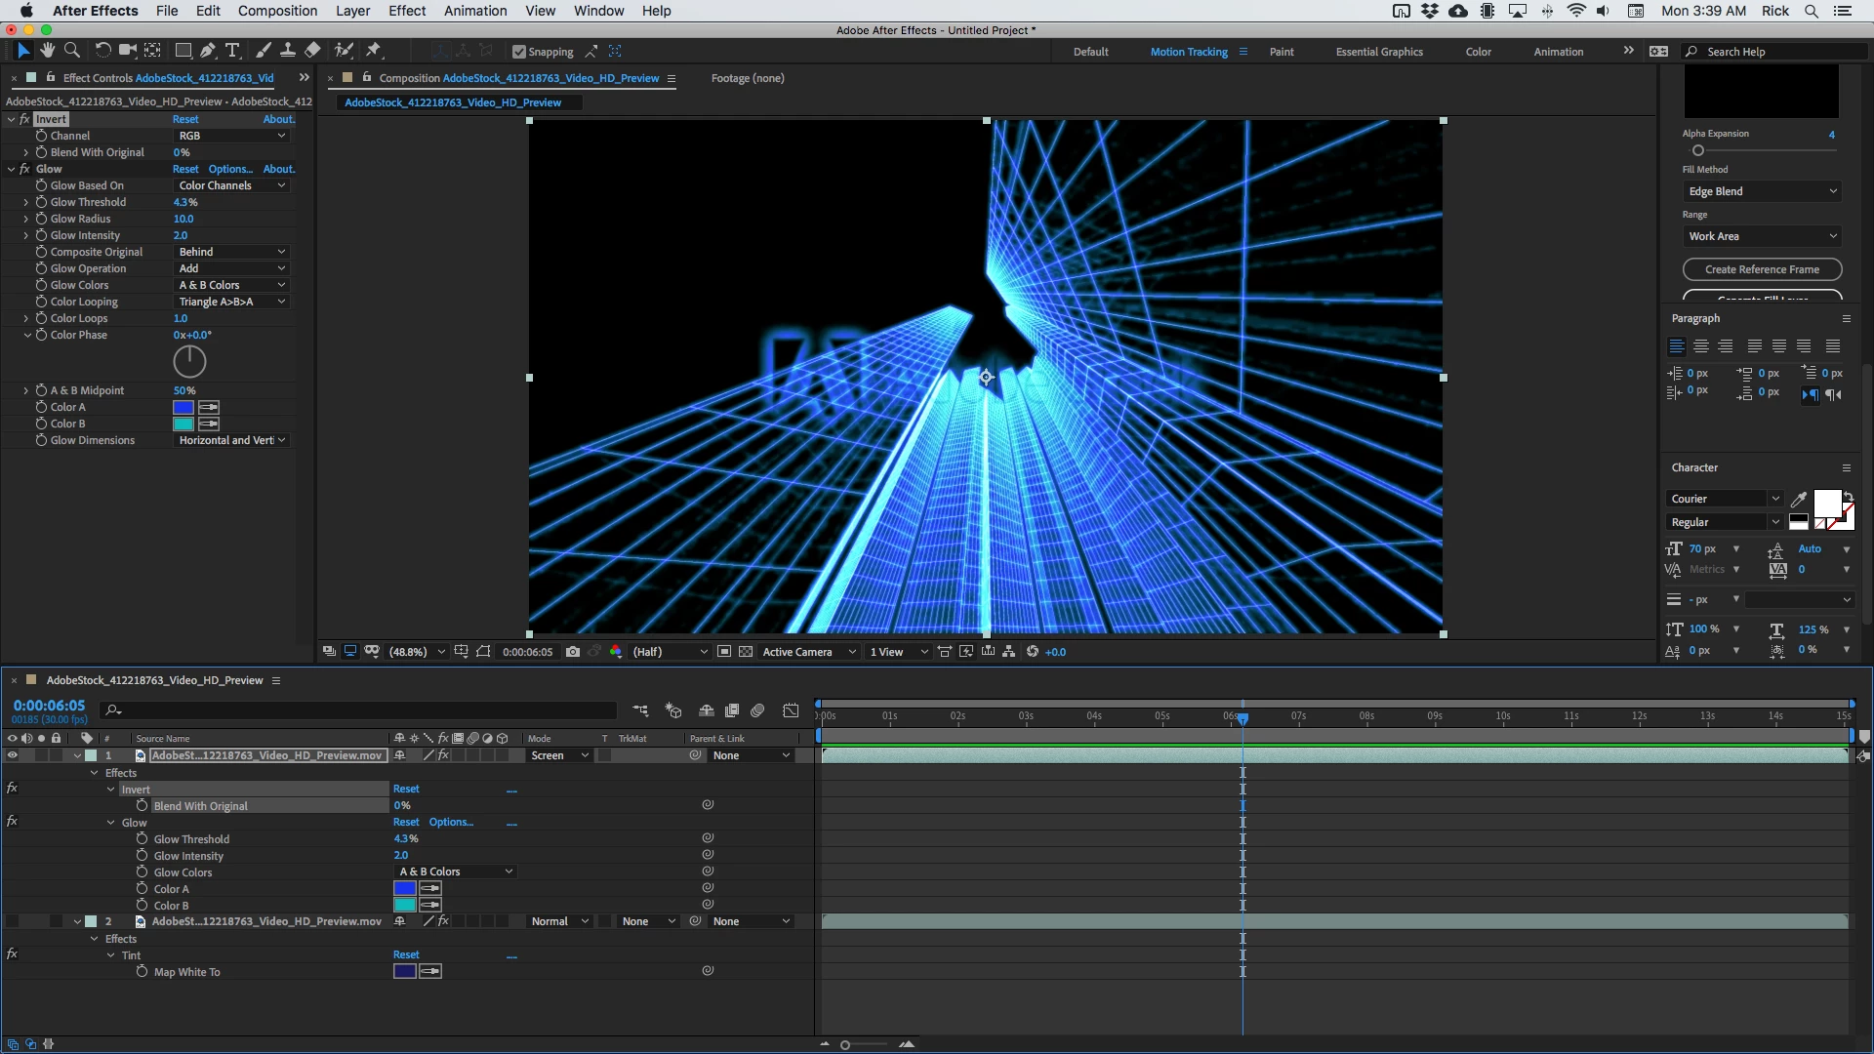The width and height of the screenshot is (1874, 1054).
Task: Select the Clone Stamp tool
Action: (288, 51)
